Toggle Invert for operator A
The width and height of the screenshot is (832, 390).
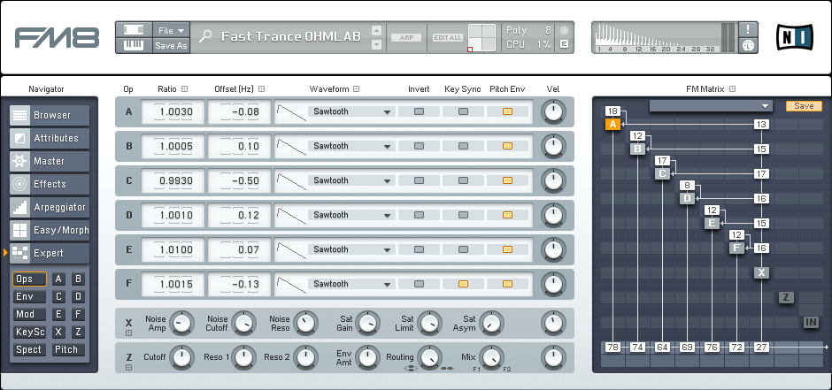click(420, 111)
